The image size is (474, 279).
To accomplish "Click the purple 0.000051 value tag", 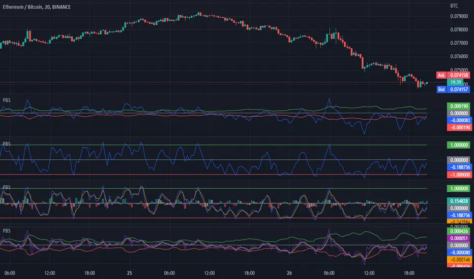I will (459, 238).
